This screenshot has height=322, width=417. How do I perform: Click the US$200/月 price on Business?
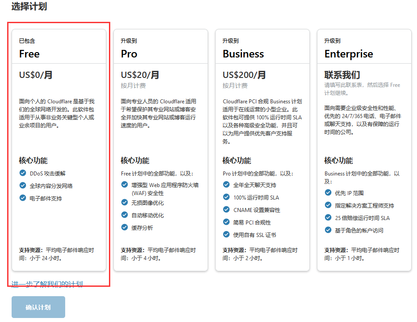[244, 75]
